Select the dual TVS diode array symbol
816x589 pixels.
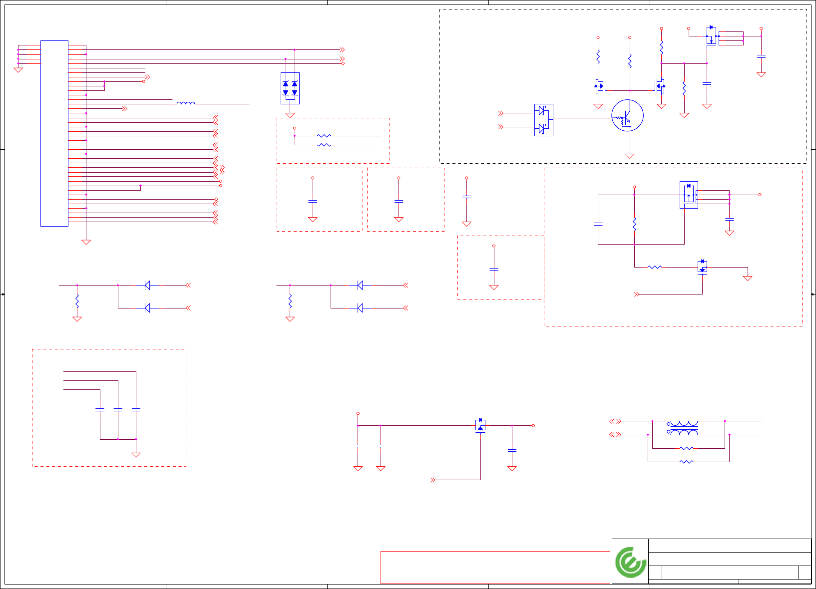pos(290,88)
